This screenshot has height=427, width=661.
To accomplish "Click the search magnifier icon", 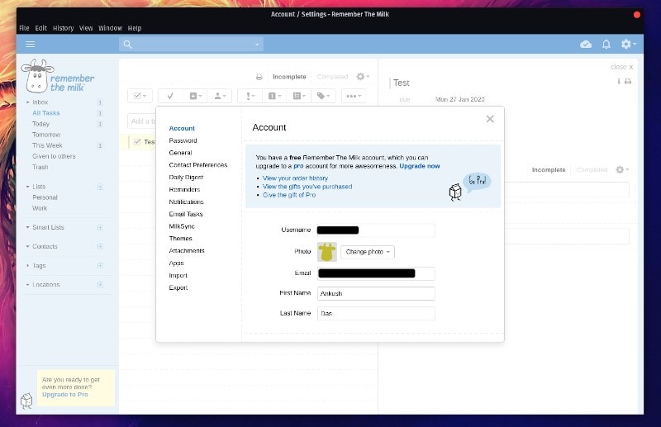I will [128, 45].
